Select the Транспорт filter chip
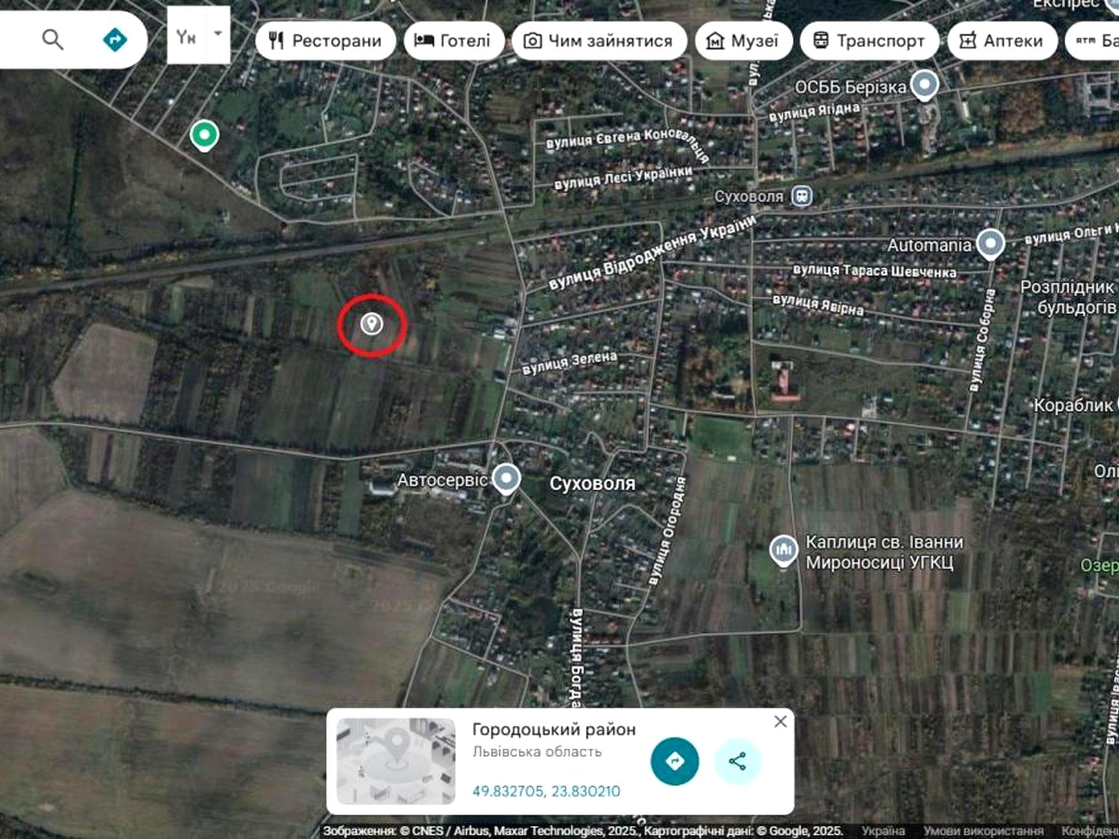The width and height of the screenshot is (1119, 839). 870,41
